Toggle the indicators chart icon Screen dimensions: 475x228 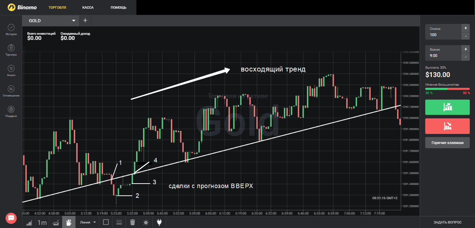click(x=55, y=222)
